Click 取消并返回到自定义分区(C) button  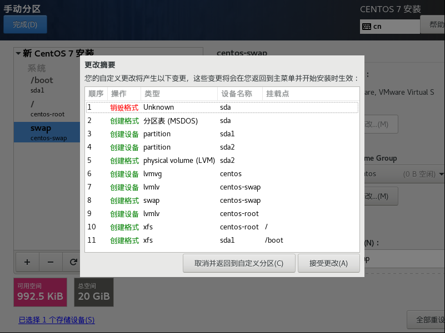point(239,263)
